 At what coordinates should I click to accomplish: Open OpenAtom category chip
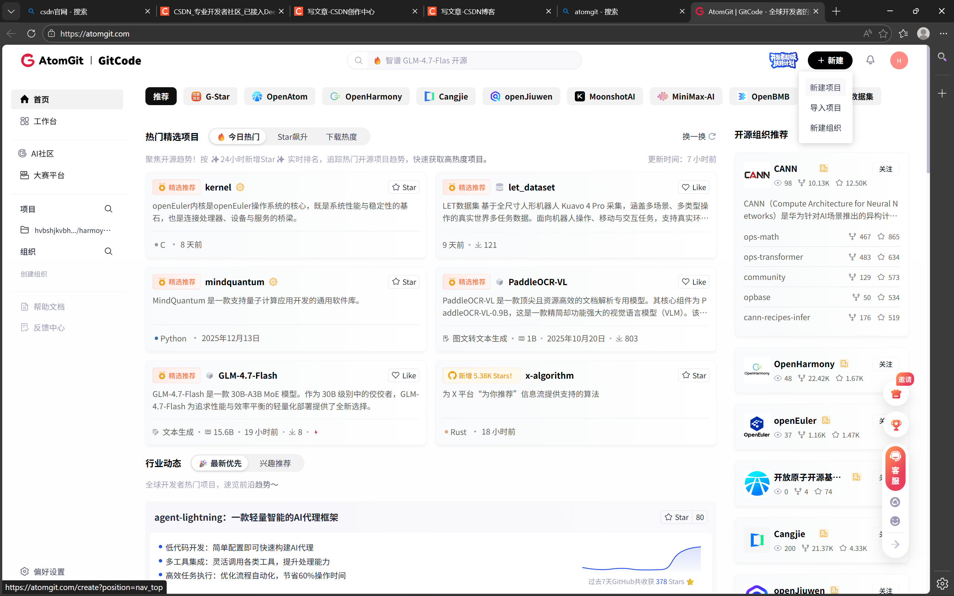click(x=280, y=96)
